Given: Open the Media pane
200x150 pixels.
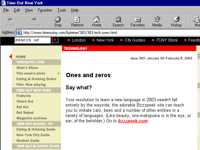Looking at the screenshot, I should [157, 21].
